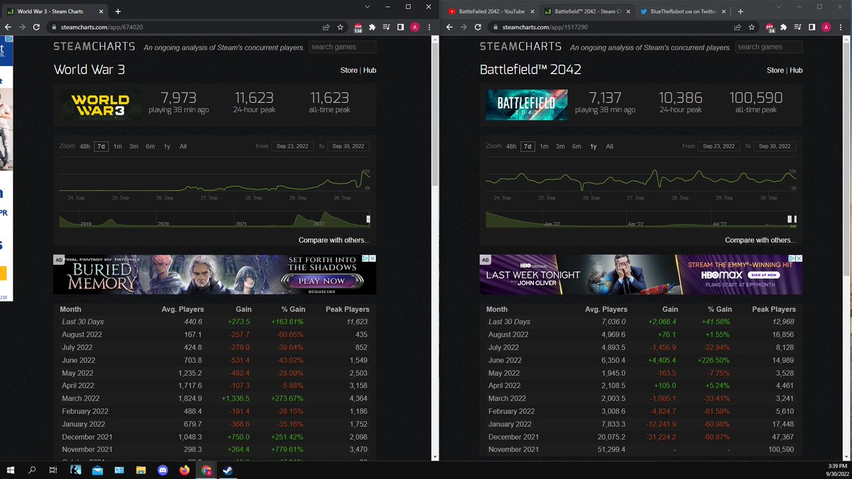
Task: Open tab search chevron in left browser
Action: pos(366,6)
